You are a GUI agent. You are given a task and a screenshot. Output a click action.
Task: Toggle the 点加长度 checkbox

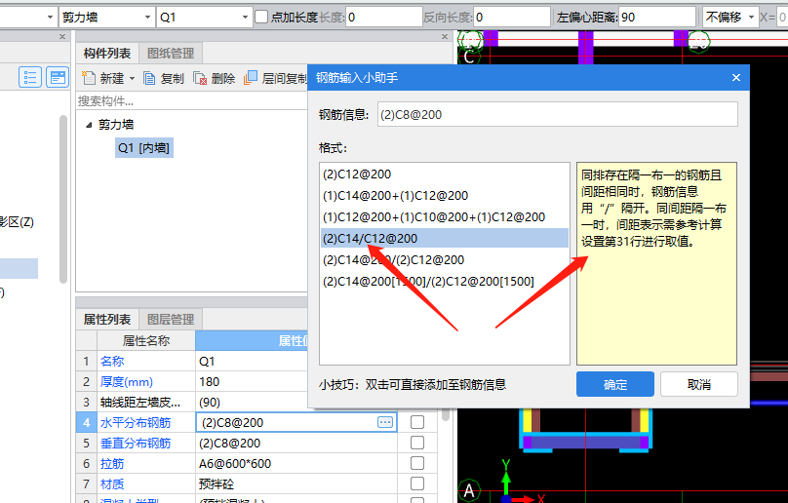pyautogui.click(x=261, y=18)
